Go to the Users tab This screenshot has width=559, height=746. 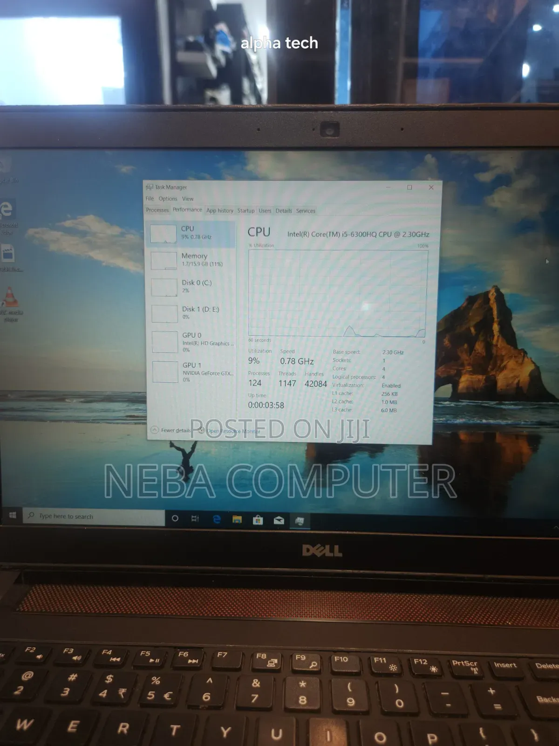(x=265, y=211)
